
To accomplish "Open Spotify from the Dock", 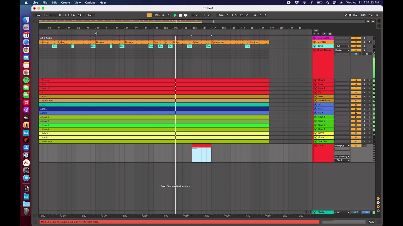I will 26,80.
